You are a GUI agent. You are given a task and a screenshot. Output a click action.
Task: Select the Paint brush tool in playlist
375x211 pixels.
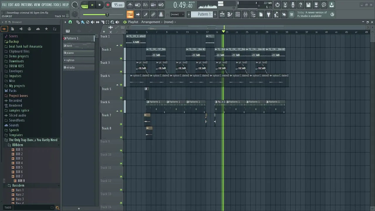point(83,22)
